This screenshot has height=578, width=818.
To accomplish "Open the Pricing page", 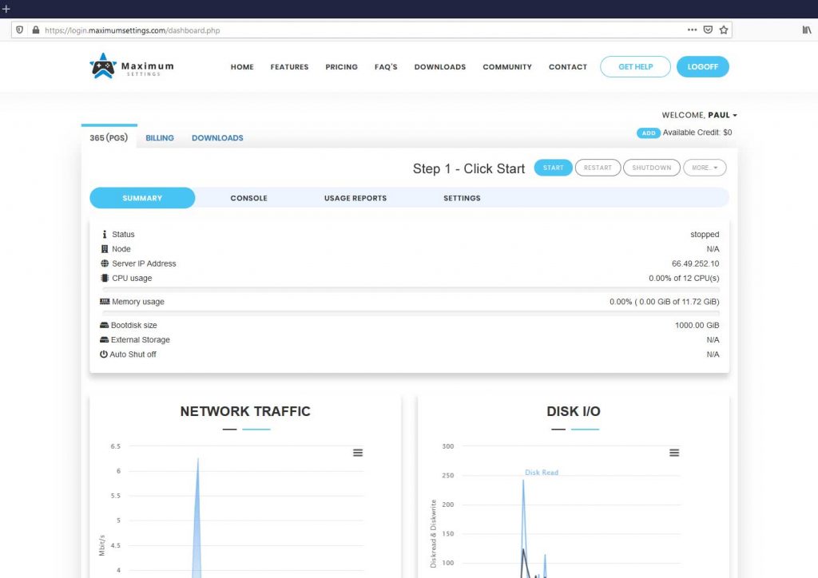I will (342, 67).
